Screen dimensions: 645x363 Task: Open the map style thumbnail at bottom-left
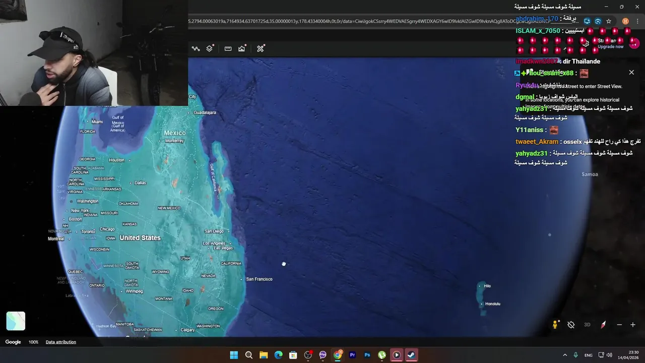16,321
